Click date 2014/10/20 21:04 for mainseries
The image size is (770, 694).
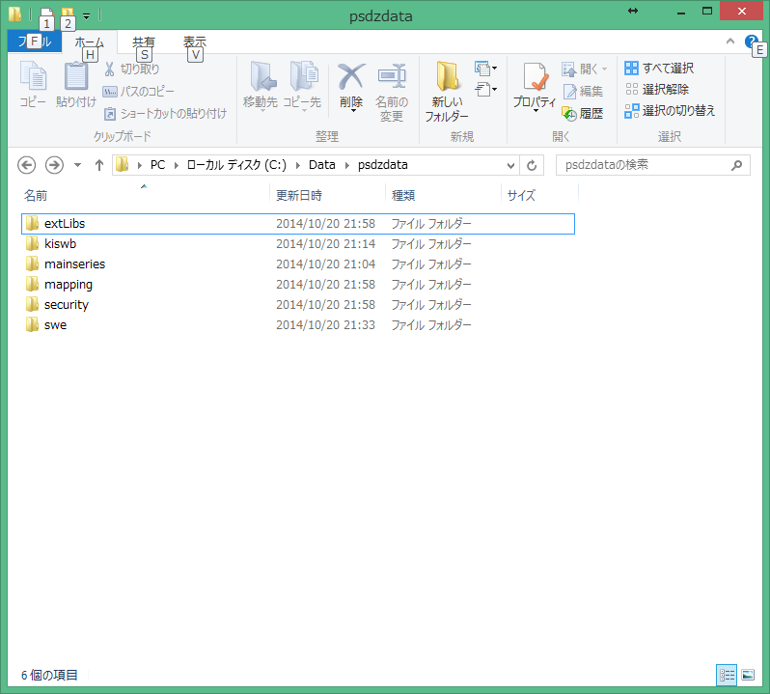pos(325,264)
